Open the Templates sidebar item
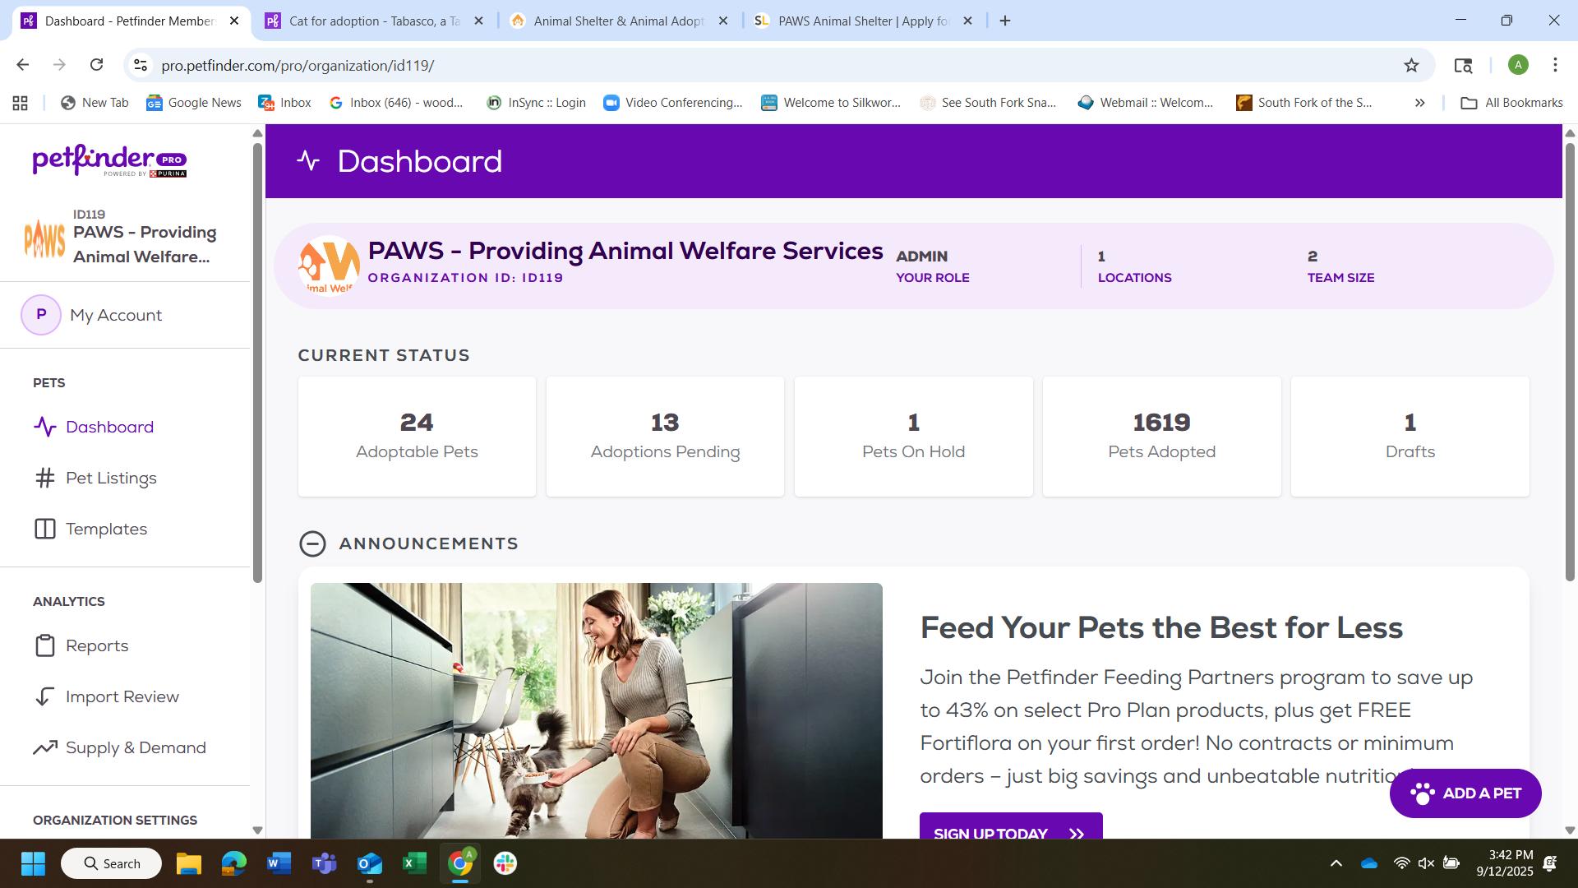 tap(90, 529)
